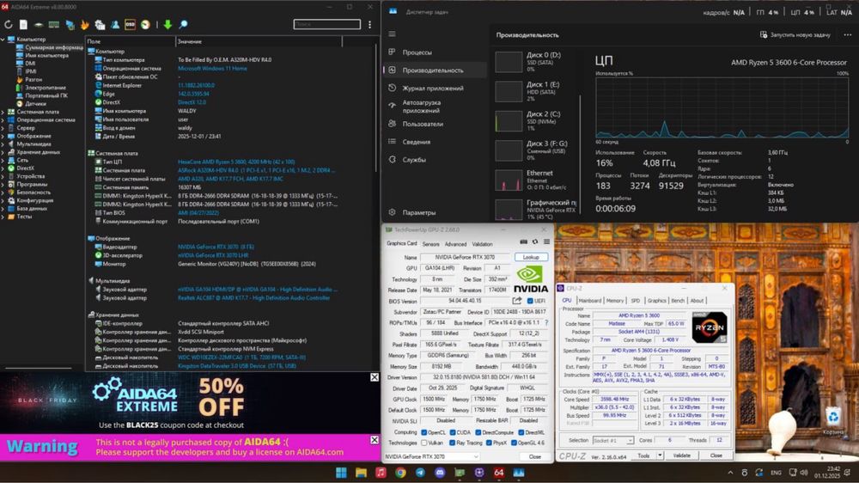Click the AIDA64 Refresh toolbar icon
Image resolution: width=859 pixels, height=483 pixels.
pos(9,24)
